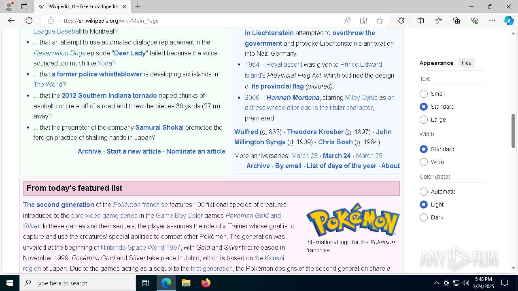Open Task View on the taskbar
The image size is (518, 291).
pyautogui.click(x=146, y=283)
